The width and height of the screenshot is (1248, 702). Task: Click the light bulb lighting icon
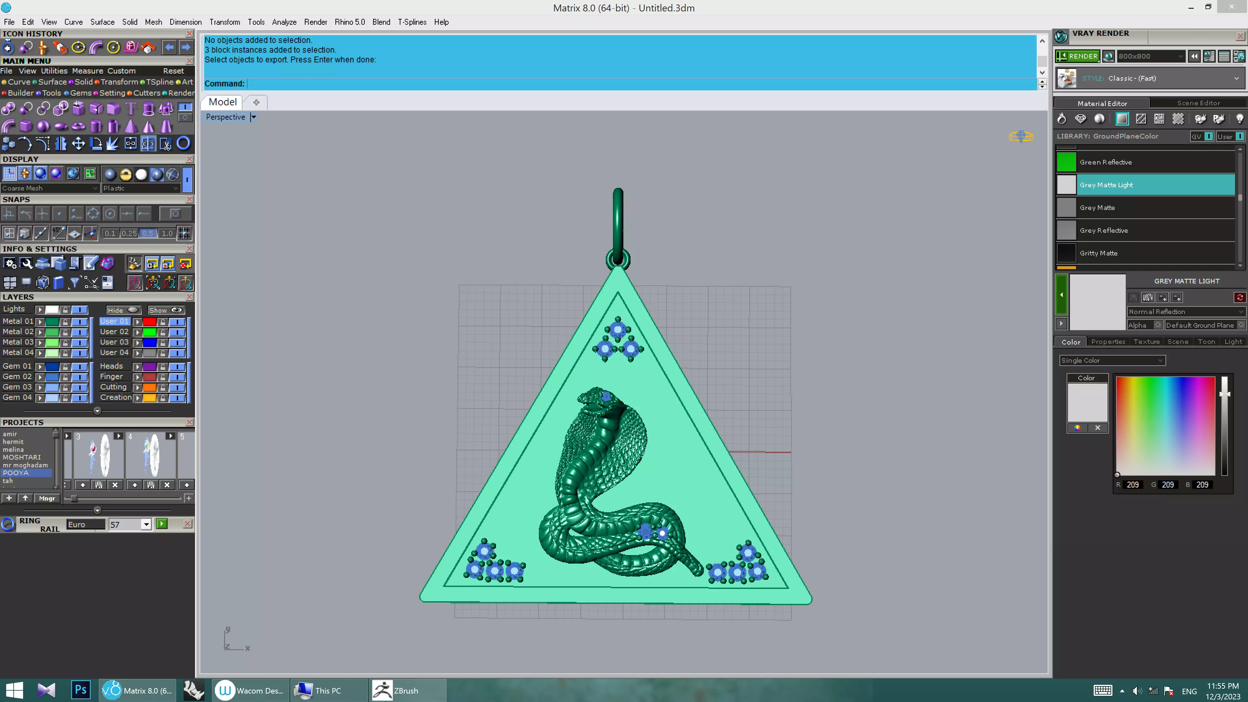(1239, 119)
